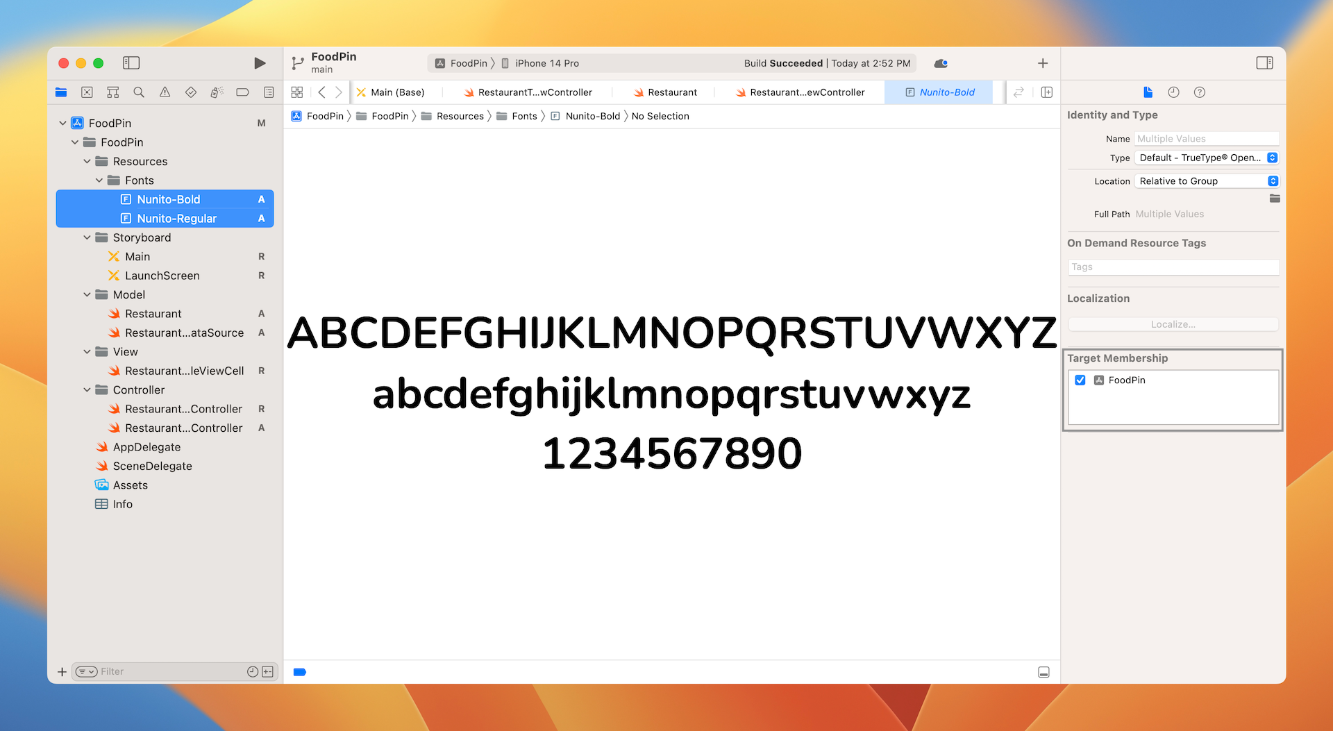Open the Xcode Cloud status icon
Screen dimensions: 1333x731
pyautogui.click(x=941, y=63)
